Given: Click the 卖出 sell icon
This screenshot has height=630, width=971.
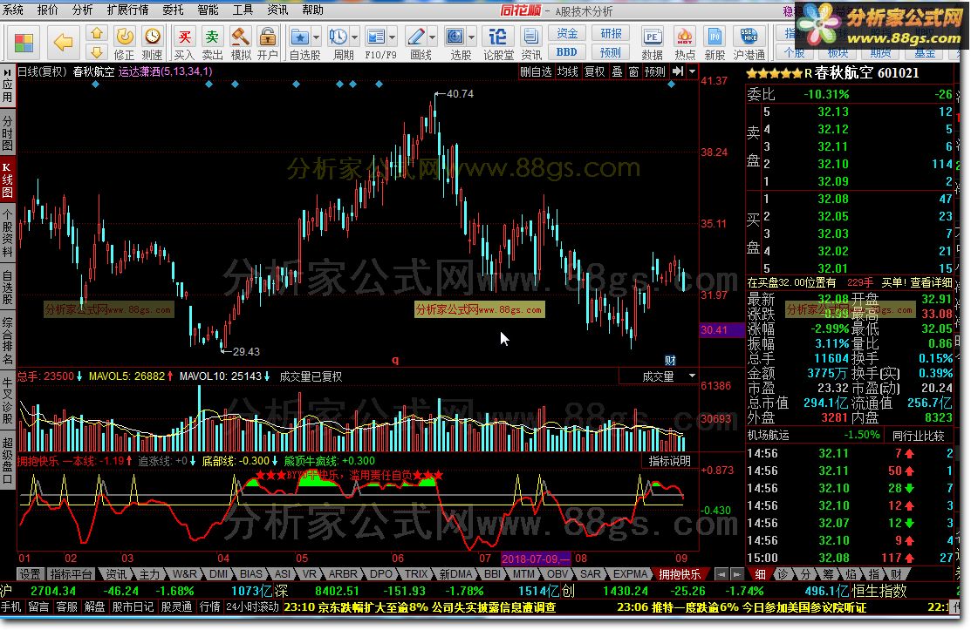Looking at the screenshot, I should 212,37.
